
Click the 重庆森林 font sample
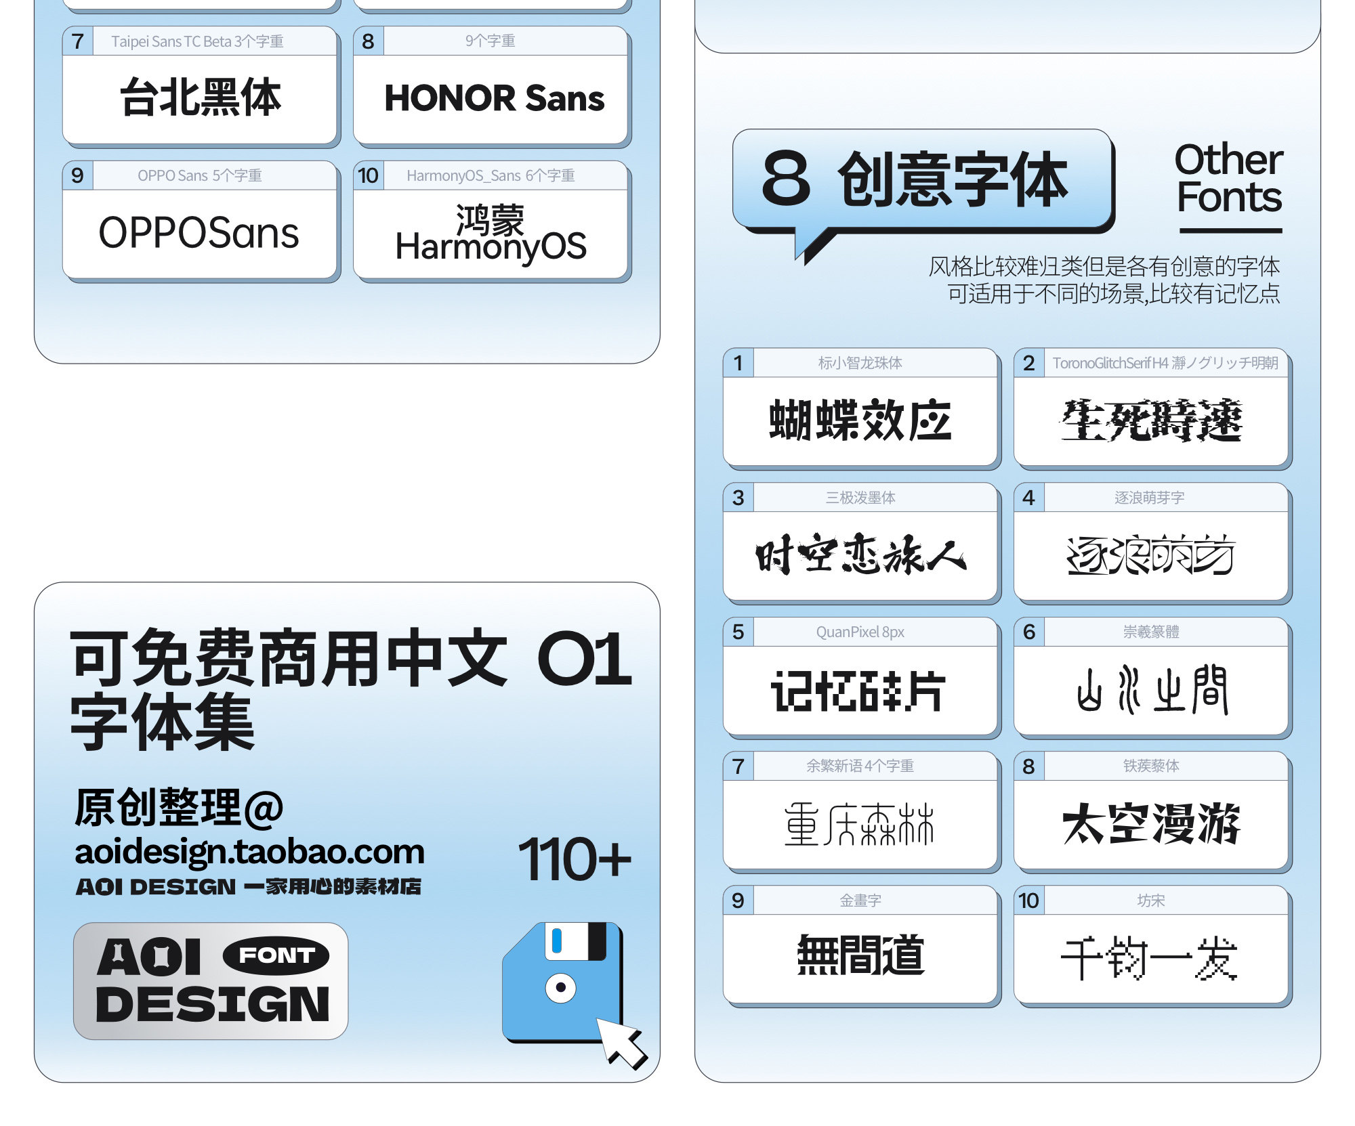click(860, 823)
